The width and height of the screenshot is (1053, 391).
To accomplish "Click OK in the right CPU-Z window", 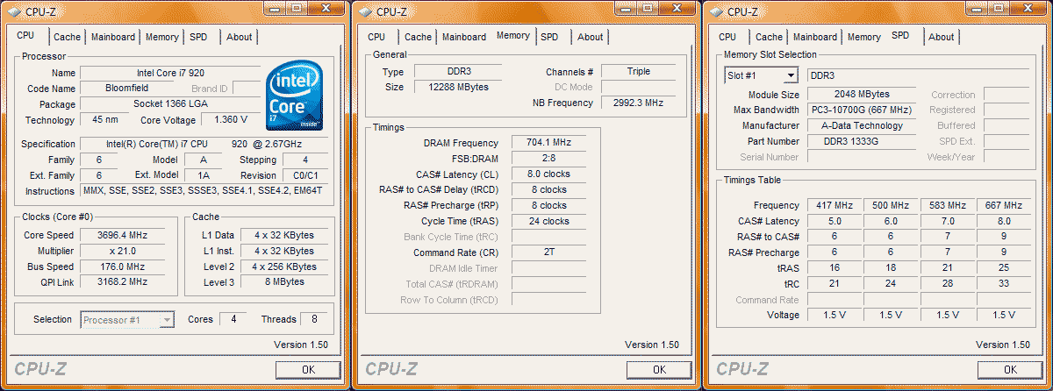I will click(x=1010, y=370).
